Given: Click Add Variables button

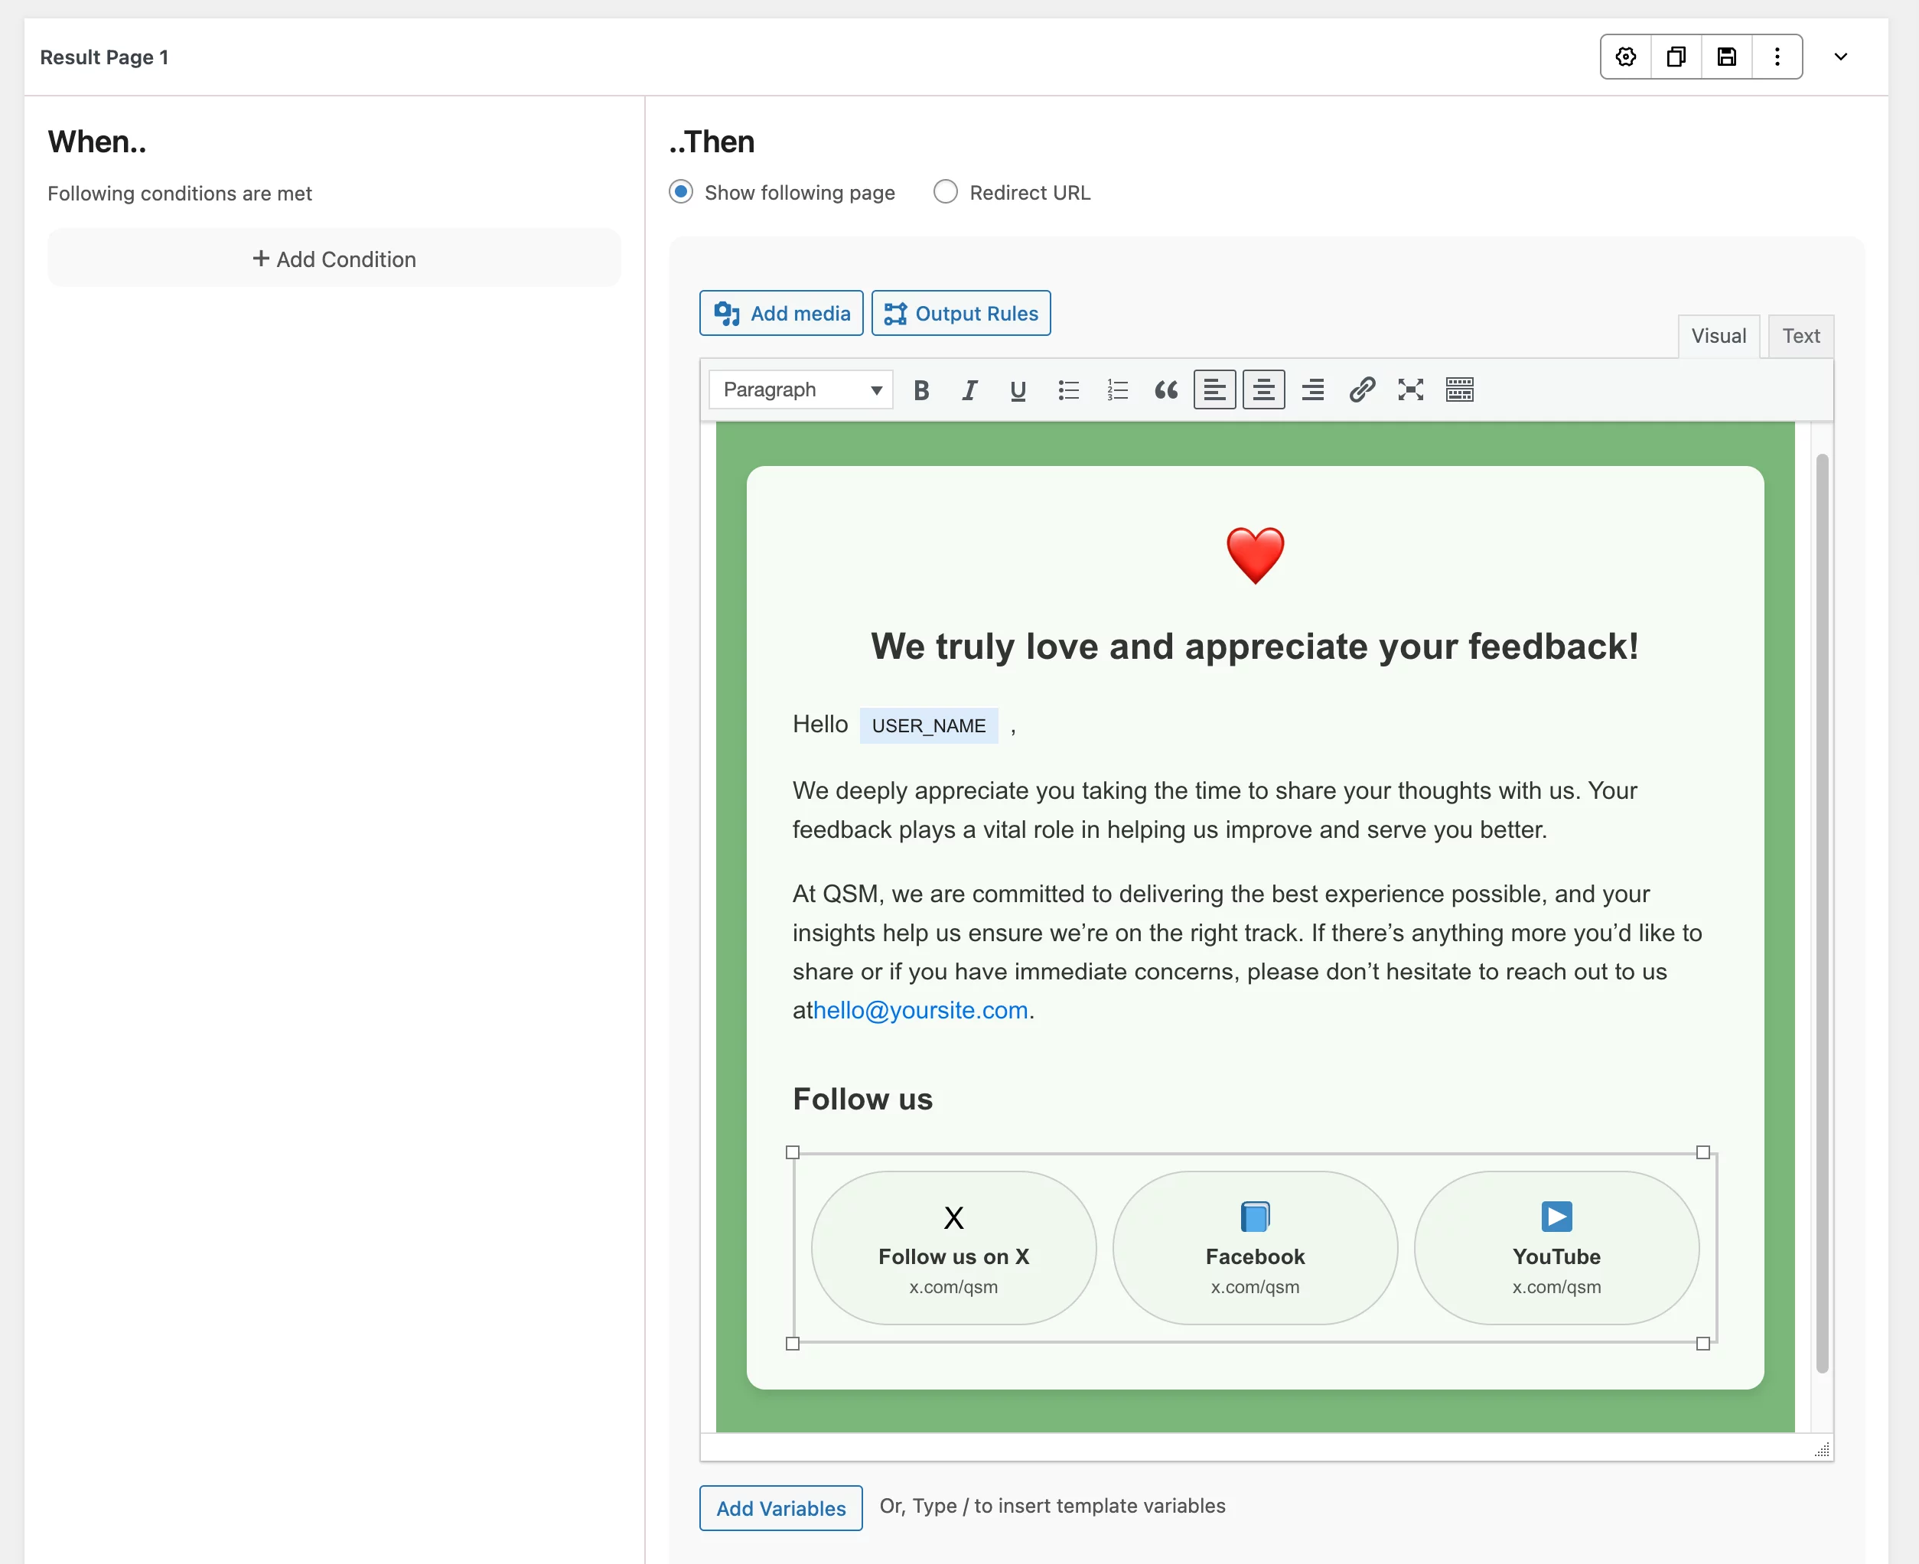Looking at the screenshot, I should point(780,1507).
